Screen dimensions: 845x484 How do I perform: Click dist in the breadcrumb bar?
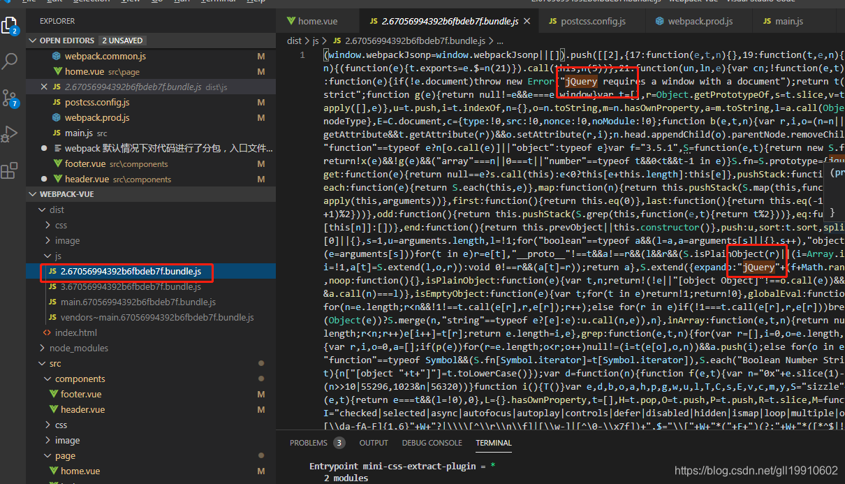click(x=294, y=41)
